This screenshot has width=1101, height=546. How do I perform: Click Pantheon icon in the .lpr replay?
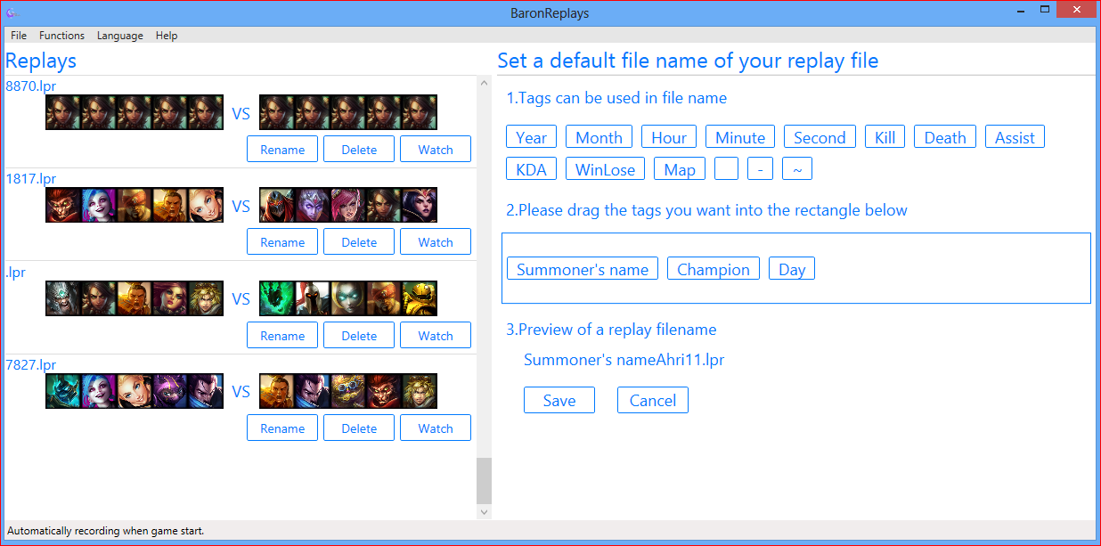click(x=313, y=299)
